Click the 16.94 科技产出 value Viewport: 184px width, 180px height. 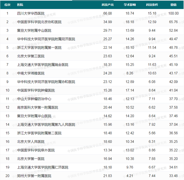[x=108, y=159]
